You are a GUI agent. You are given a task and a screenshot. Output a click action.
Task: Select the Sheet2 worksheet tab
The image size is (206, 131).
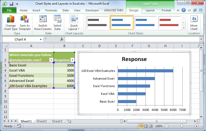(x=42, y=121)
